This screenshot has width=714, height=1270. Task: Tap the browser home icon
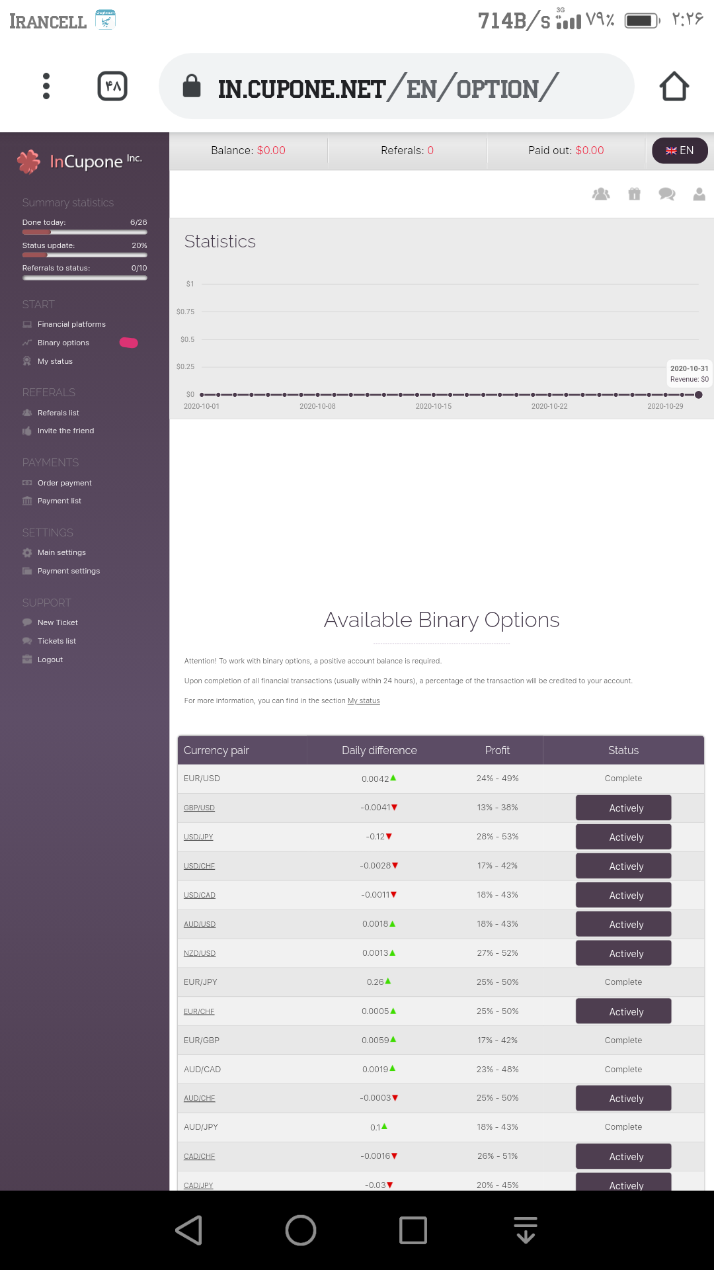[x=674, y=86]
